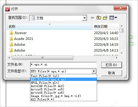Click the EPS Files file type combo box

pos(63,71)
